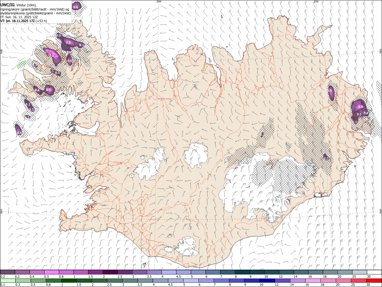Click the 'rigning/skúrir (grænt/blátt/rautt' caption line
This screenshot has width=382, height=287.
click(x=34, y=9)
